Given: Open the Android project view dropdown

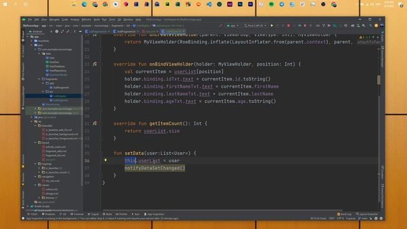Looking at the screenshot, I should [x=36, y=32].
